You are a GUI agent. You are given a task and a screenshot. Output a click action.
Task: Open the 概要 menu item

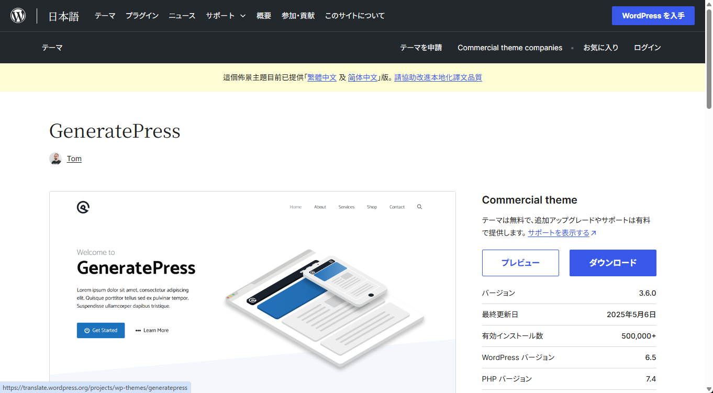pos(264,16)
